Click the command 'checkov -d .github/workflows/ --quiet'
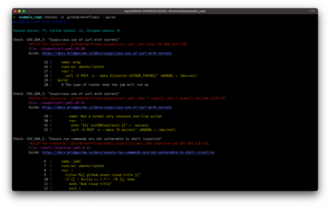The height and width of the screenshot is (207, 330). [x=80, y=17]
